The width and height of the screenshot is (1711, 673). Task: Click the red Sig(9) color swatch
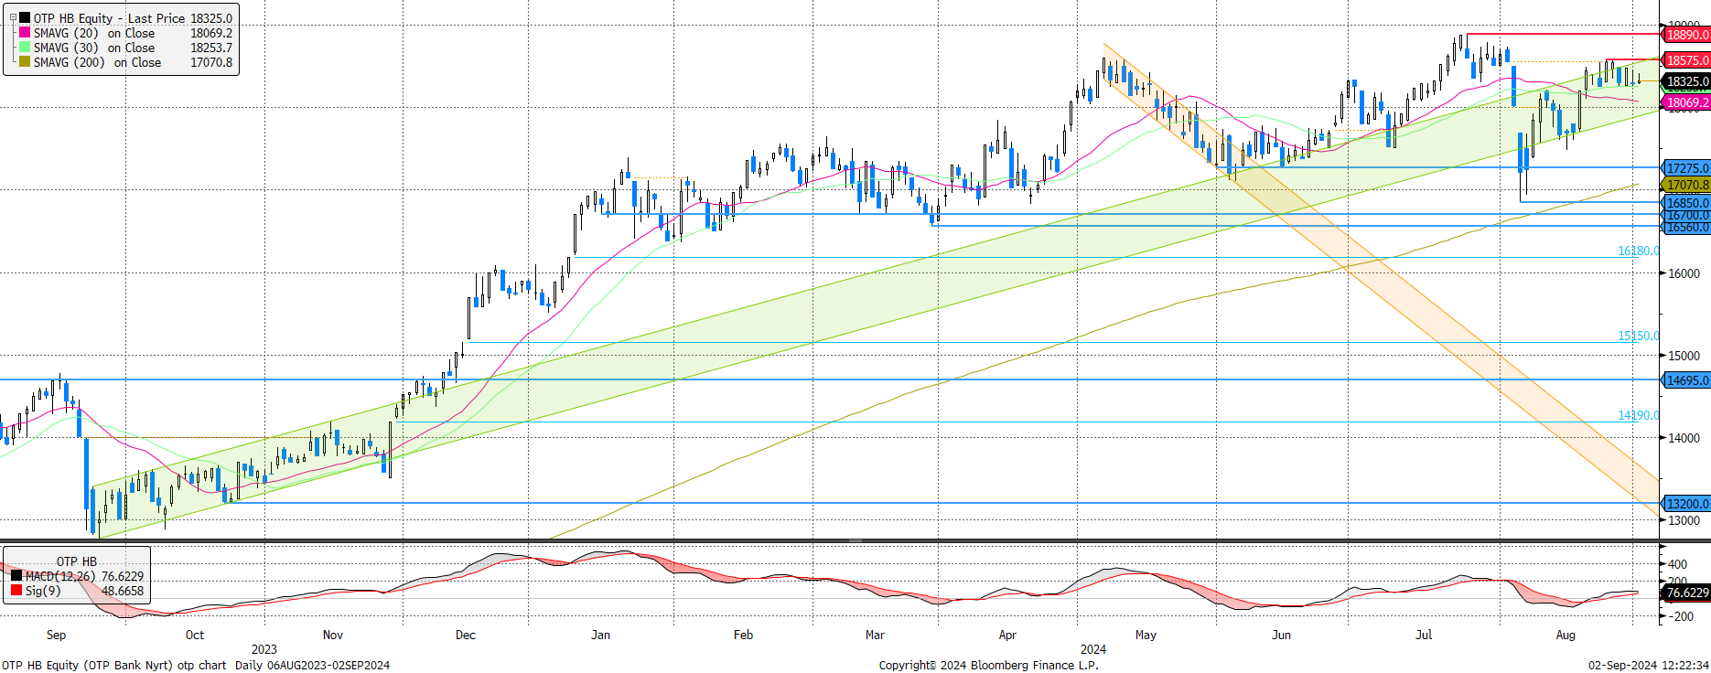16,591
